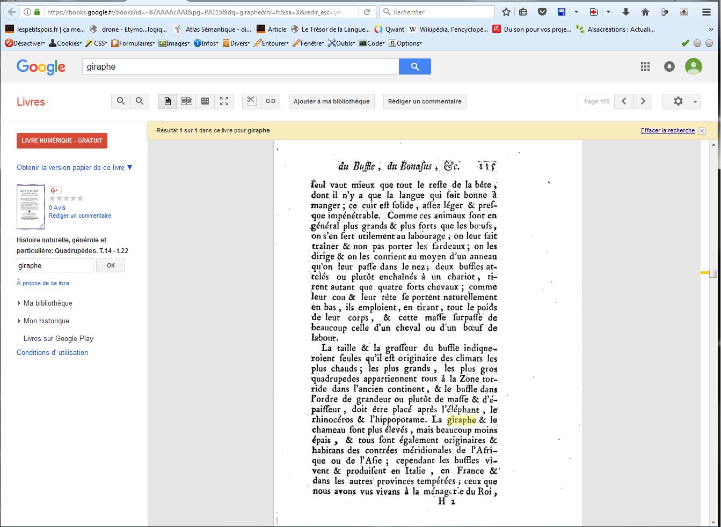Click 'Effacer la recherche' link

[667, 130]
